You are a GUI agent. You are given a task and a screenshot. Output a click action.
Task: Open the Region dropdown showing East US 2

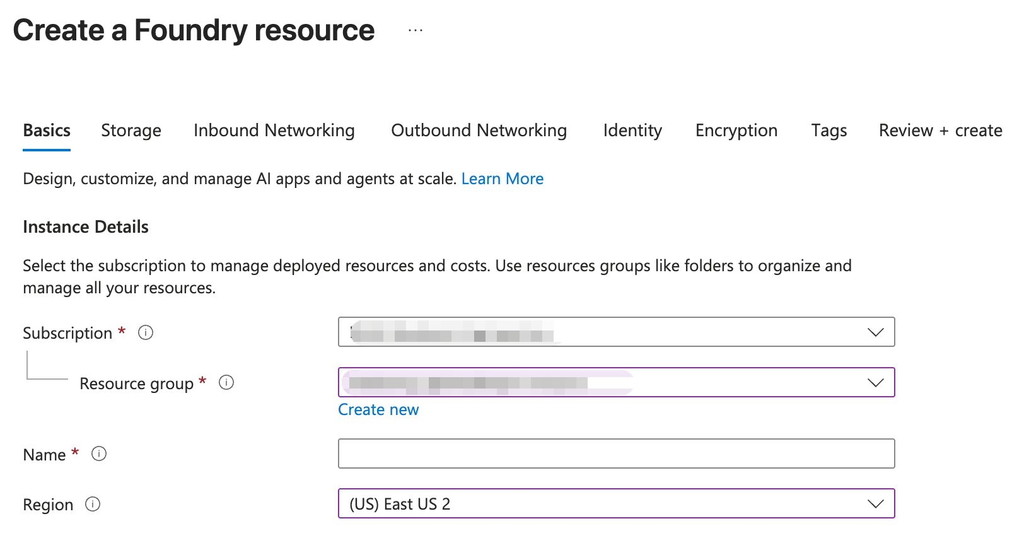[x=616, y=503]
